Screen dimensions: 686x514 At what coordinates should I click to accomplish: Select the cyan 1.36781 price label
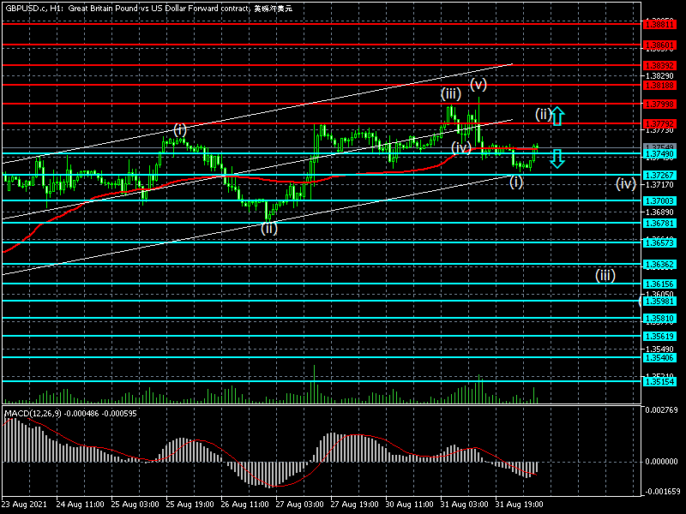[x=659, y=224]
